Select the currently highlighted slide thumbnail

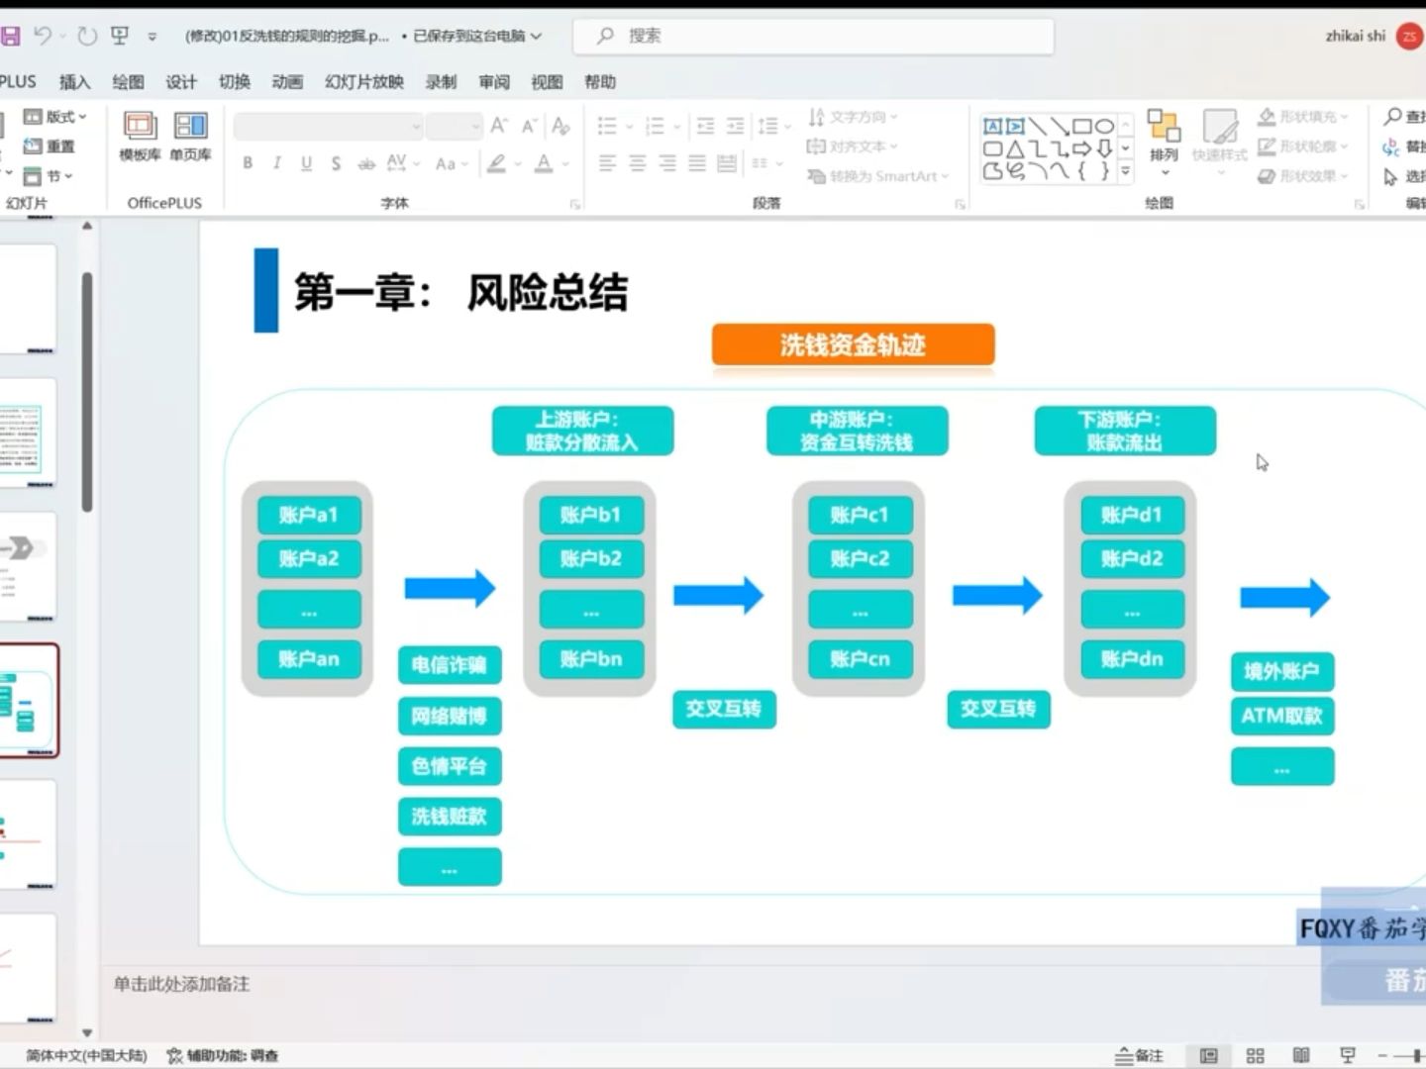(x=28, y=701)
